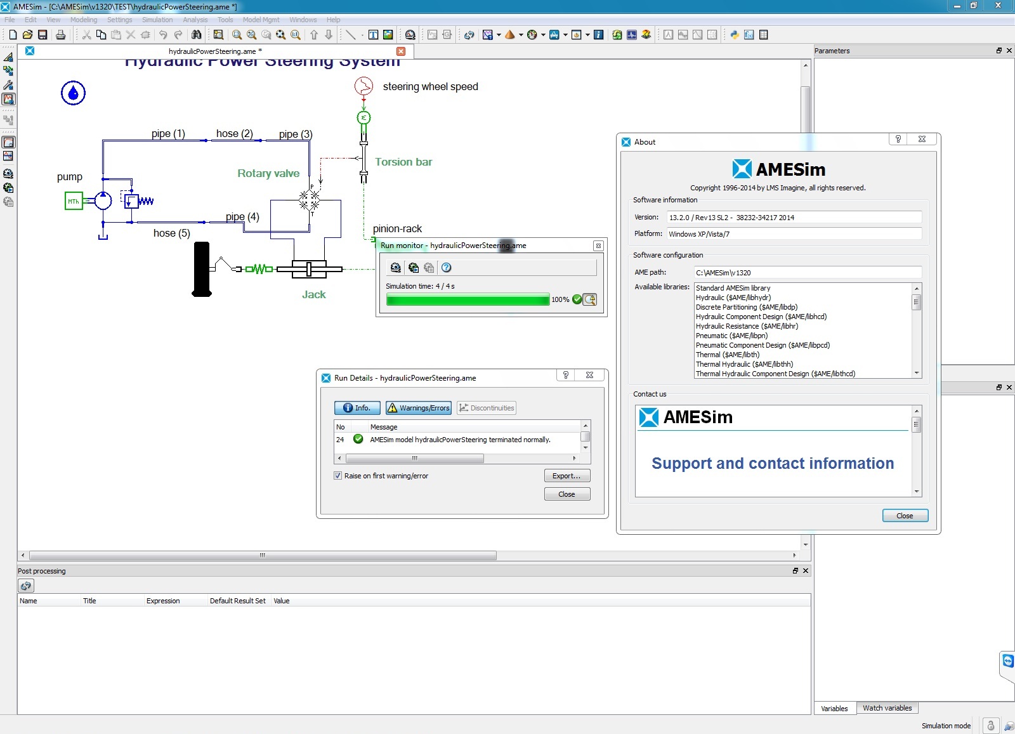Toggle linear analysis mode icon in sidebar
This screenshot has width=1015, height=734.
8,156
